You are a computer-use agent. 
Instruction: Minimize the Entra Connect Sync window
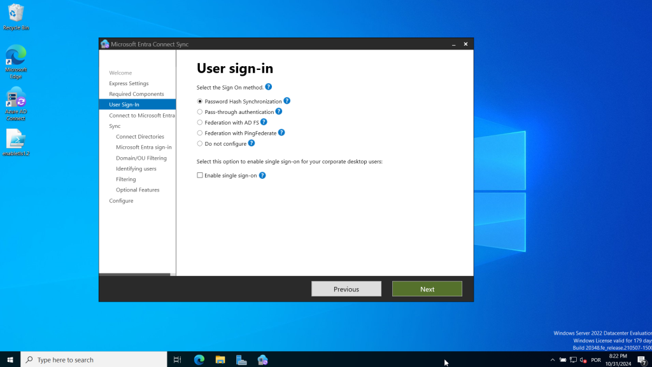tap(453, 44)
